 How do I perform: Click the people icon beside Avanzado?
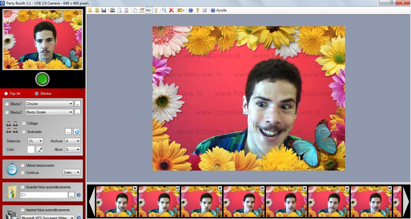click(12, 131)
